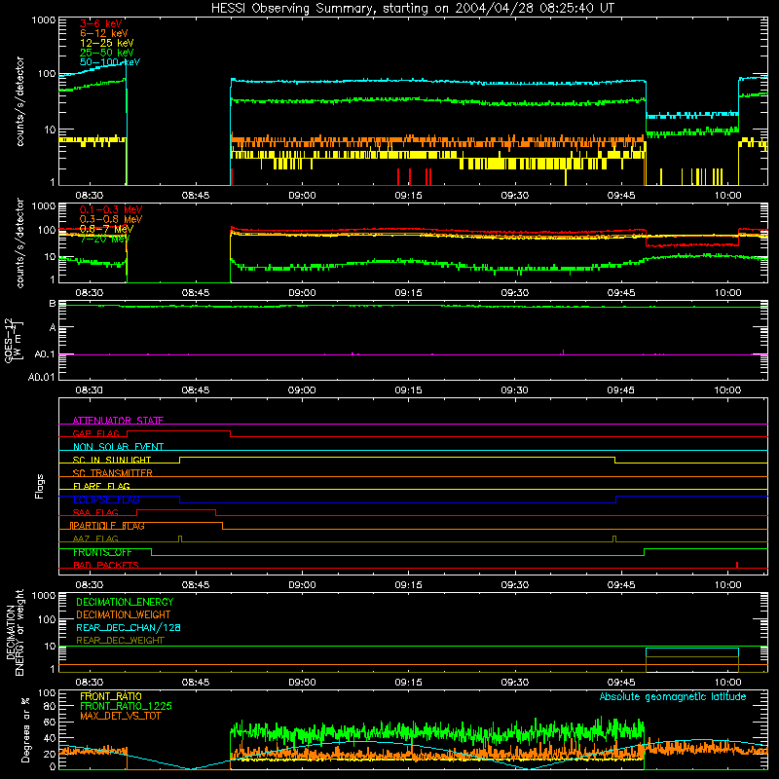Image resolution: width=779 pixels, height=779 pixels.
Task: Select the SC_IN_SUNLIGHT flag label
Action: pos(112,460)
